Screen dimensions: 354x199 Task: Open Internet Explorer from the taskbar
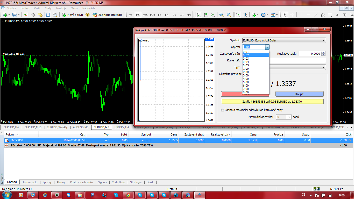(x=45, y=195)
